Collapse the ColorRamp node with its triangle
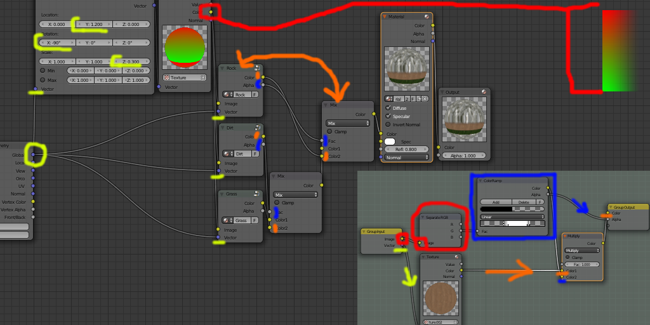 481,181
